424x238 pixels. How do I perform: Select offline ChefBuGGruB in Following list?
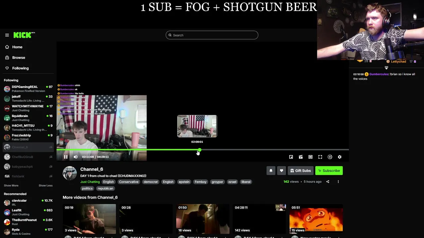(28, 157)
